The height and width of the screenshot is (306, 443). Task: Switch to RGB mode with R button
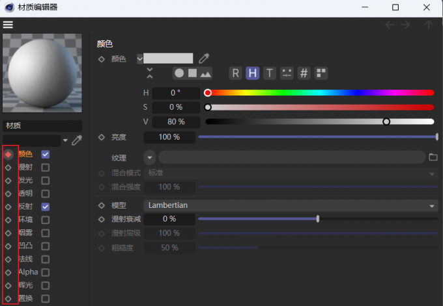click(236, 73)
